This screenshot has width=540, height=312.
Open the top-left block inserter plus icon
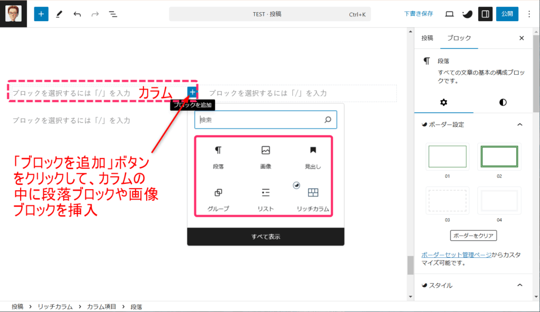tap(41, 14)
